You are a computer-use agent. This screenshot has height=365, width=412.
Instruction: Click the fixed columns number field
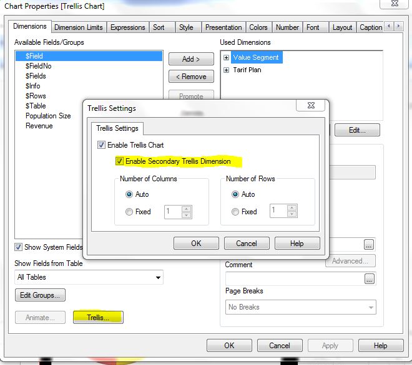click(173, 212)
